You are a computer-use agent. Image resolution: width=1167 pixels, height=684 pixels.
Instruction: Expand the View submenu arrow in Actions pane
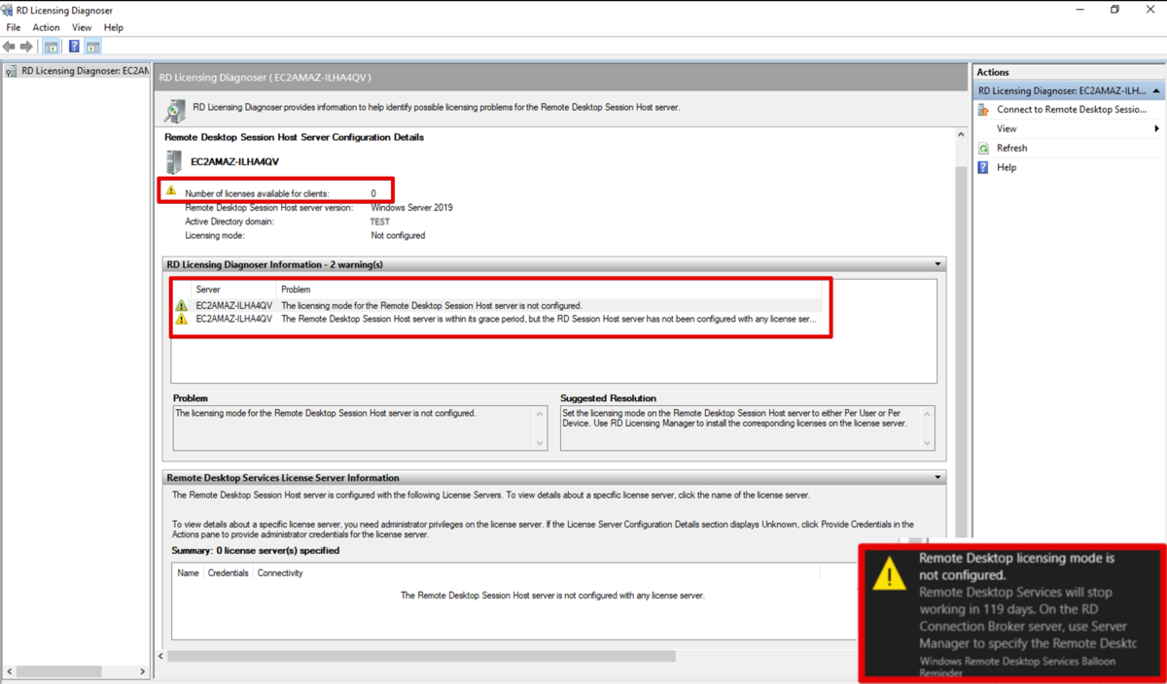[x=1156, y=129]
